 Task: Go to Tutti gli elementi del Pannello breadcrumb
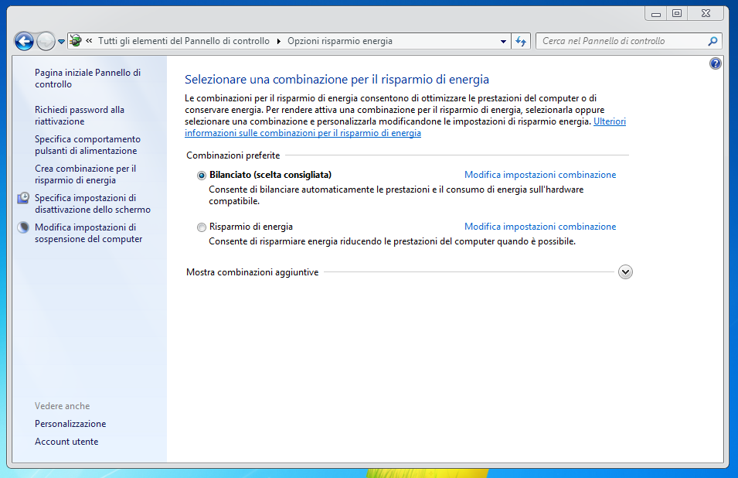click(183, 41)
